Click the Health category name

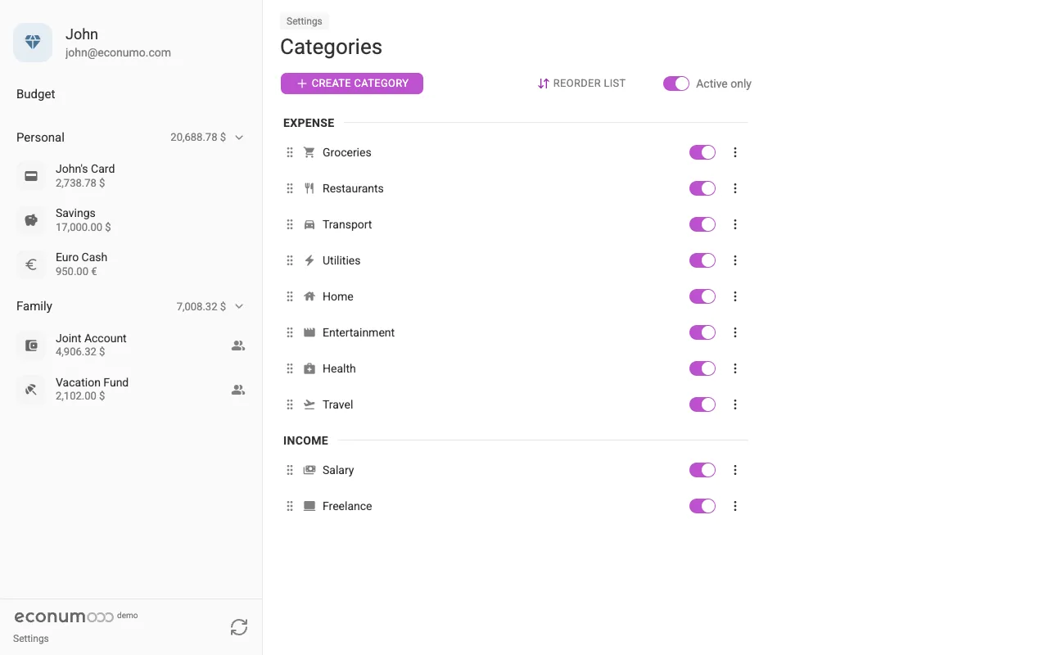pyautogui.click(x=339, y=368)
